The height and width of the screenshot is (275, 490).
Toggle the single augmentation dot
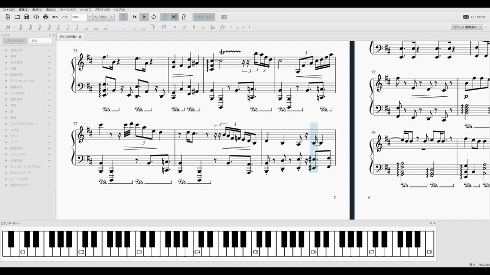115,28
